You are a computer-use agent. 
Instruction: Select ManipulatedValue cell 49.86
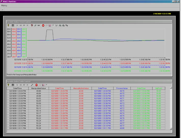(38, 91)
